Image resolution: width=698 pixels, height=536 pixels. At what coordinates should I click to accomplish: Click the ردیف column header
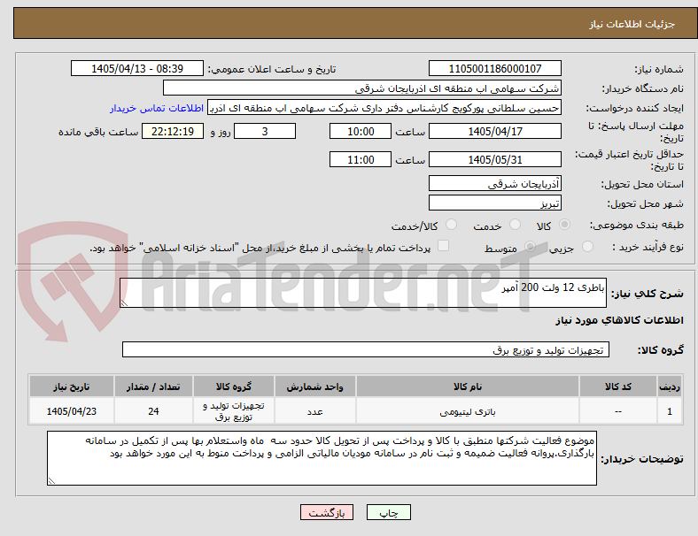coord(669,387)
